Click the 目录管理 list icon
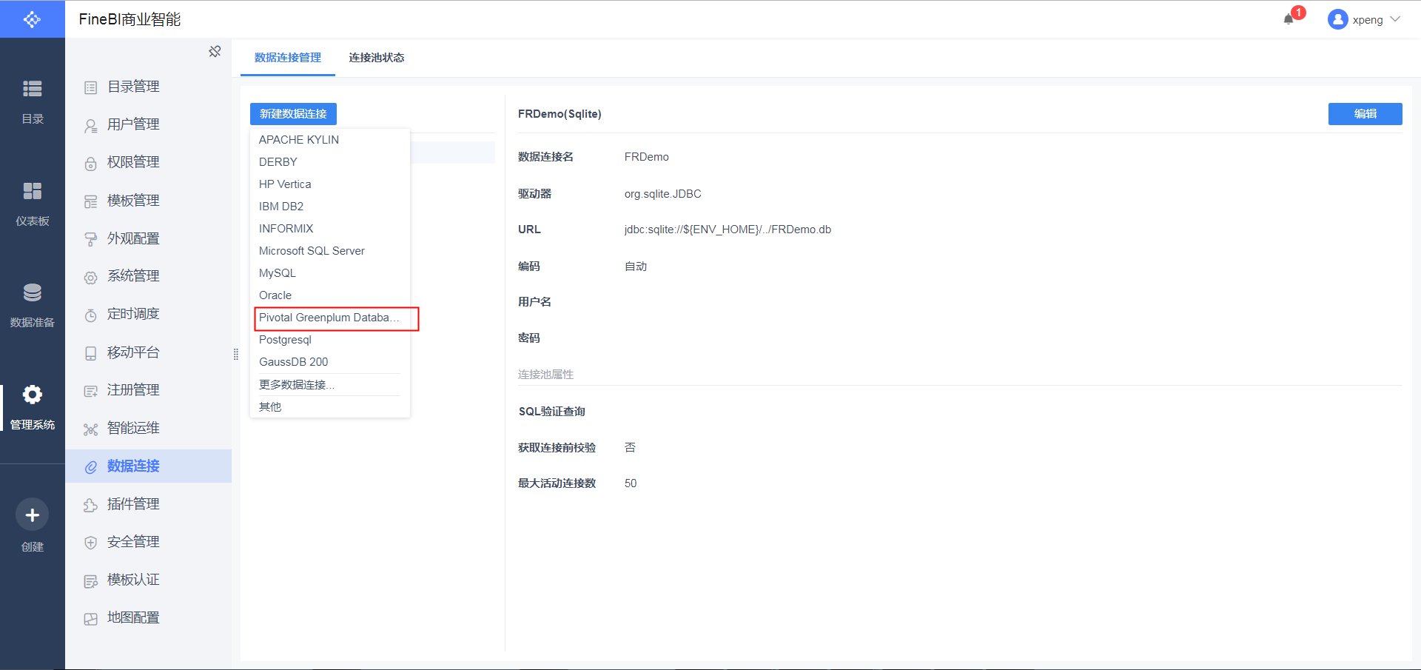Screen dimensions: 1421x670 point(90,87)
